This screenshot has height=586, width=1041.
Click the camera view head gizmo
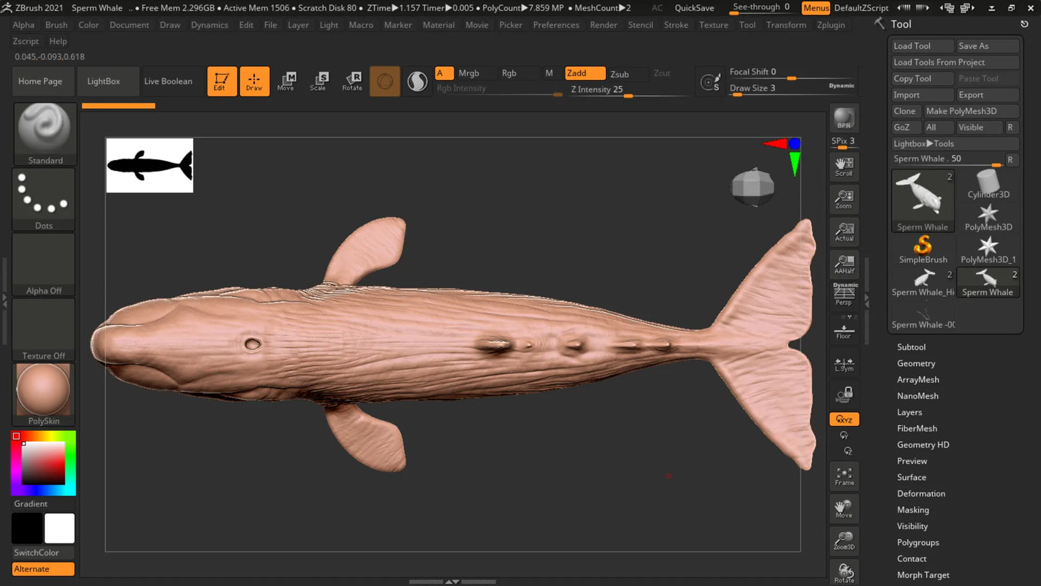tap(753, 187)
